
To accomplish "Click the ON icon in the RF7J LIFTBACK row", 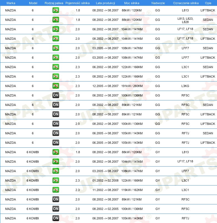I will pyautogui.click(x=55, y=143).
